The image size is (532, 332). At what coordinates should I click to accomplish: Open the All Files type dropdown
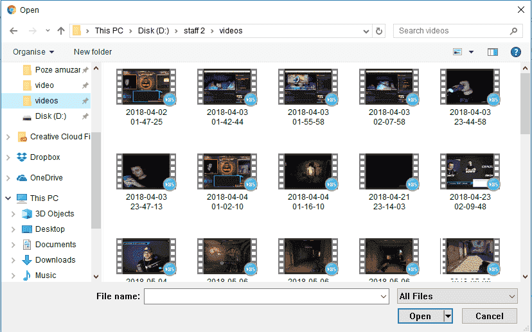[x=457, y=297]
